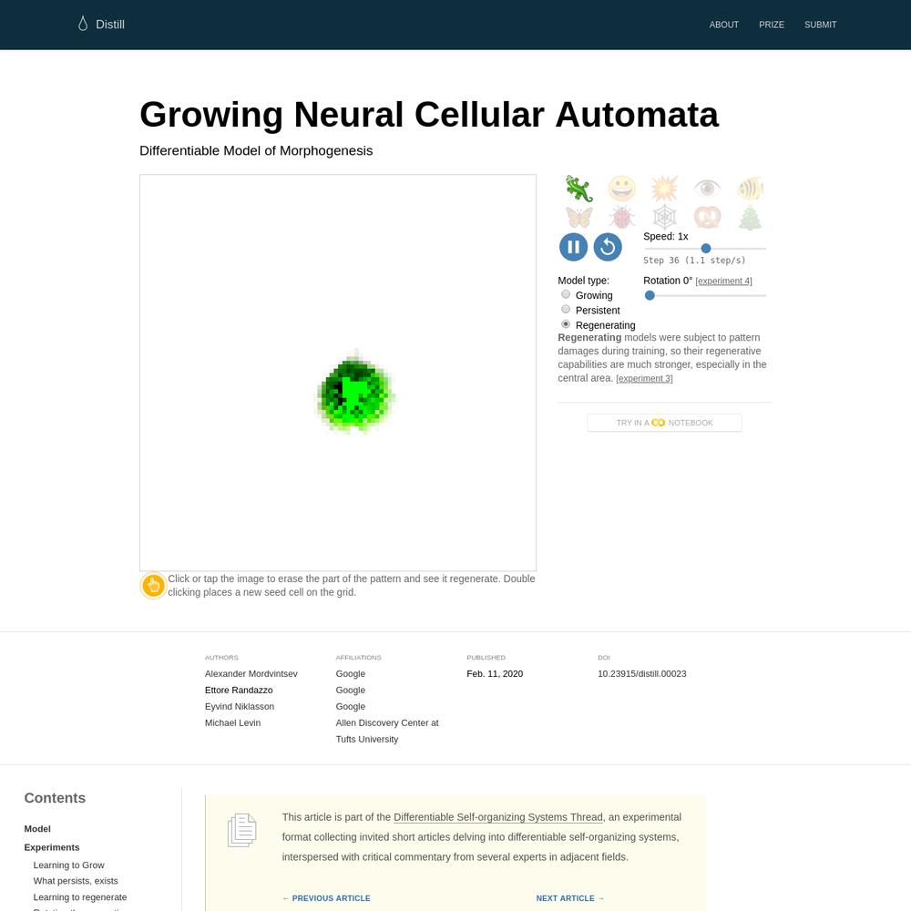Screen dimensions: 911x911
Task: Open the Prize page in header
Action: [772, 25]
